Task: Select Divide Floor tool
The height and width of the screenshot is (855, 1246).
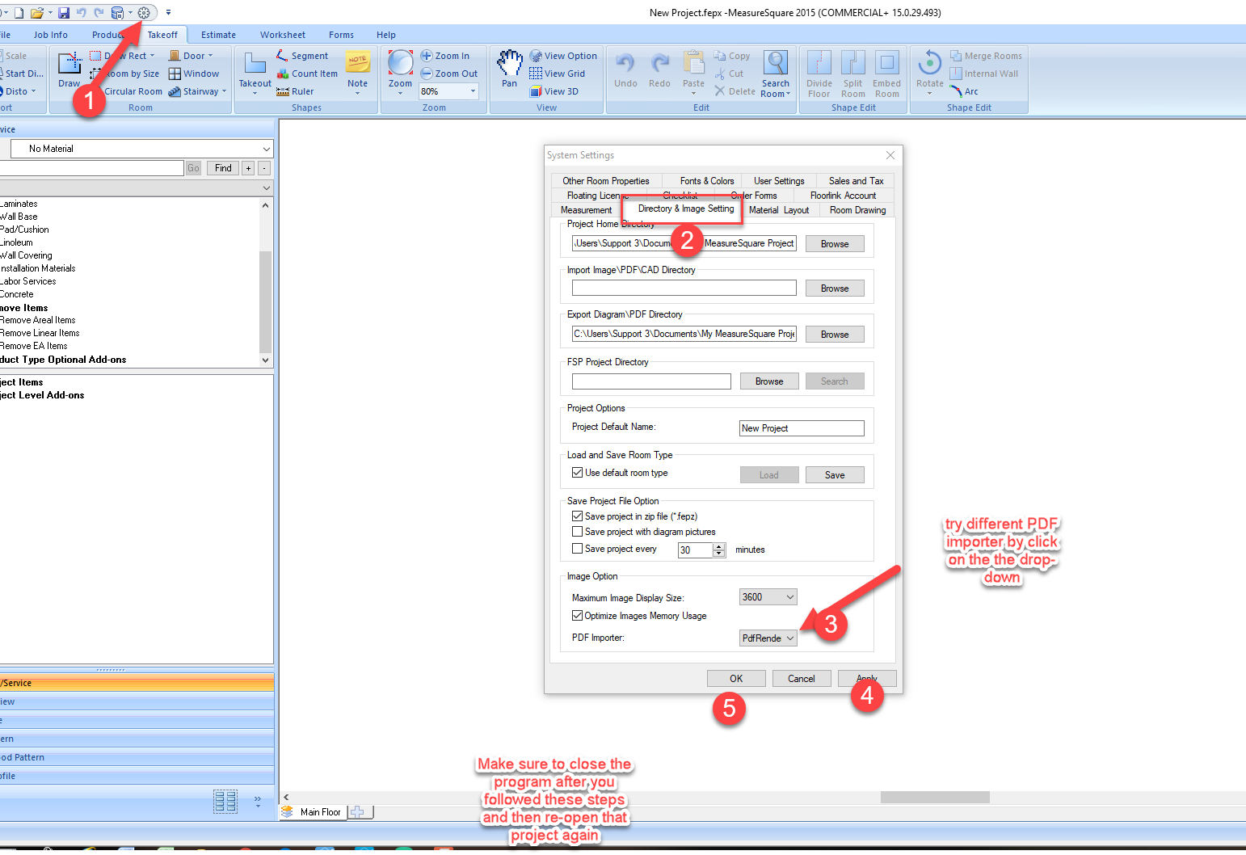Action: (819, 74)
